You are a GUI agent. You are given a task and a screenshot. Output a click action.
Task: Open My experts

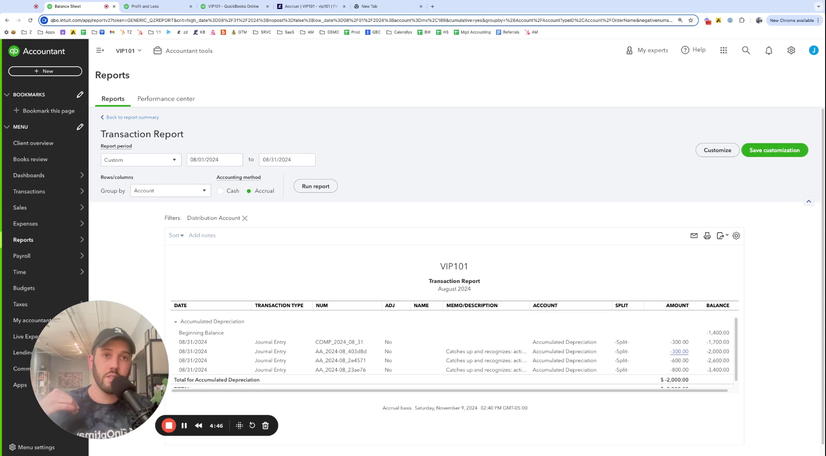click(647, 50)
